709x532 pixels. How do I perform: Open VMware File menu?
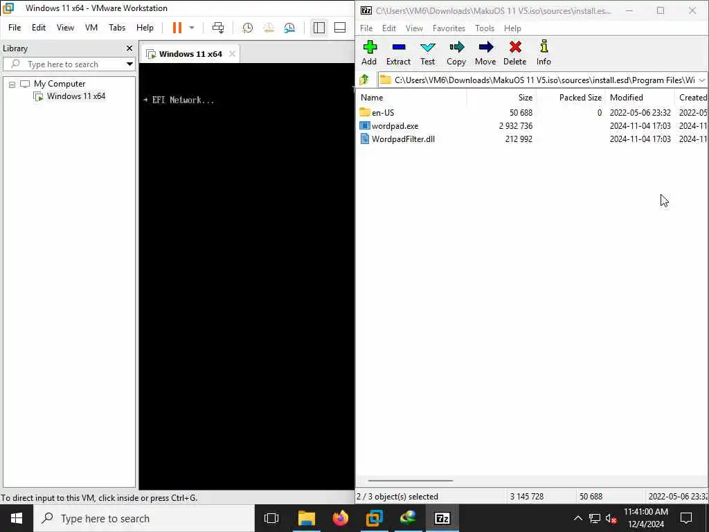15,28
